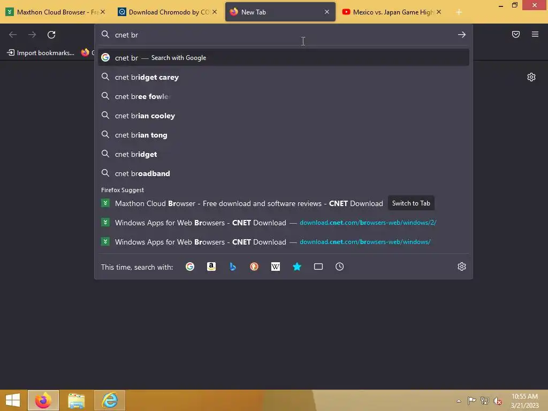This screenshot has width=548, height=411.
Task: Close the New Tab tab
Action: click(x=327, y=12)
